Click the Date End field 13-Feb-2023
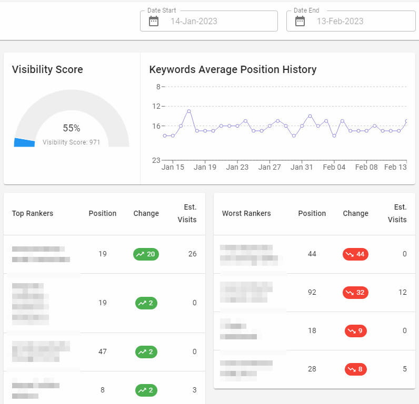Image resolution: width=419 pixels, height=404 pixels. pos(351,21)
